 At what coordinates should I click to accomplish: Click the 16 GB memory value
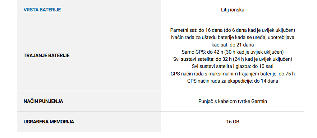(233, 122)
